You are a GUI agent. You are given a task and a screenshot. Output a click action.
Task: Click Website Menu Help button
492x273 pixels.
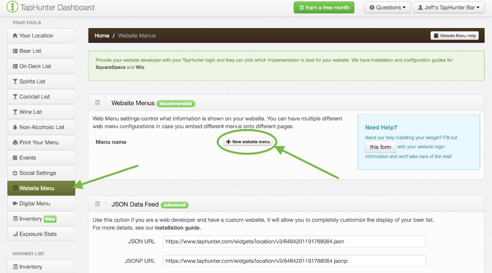pyautogui.click(x=454, y=36)
